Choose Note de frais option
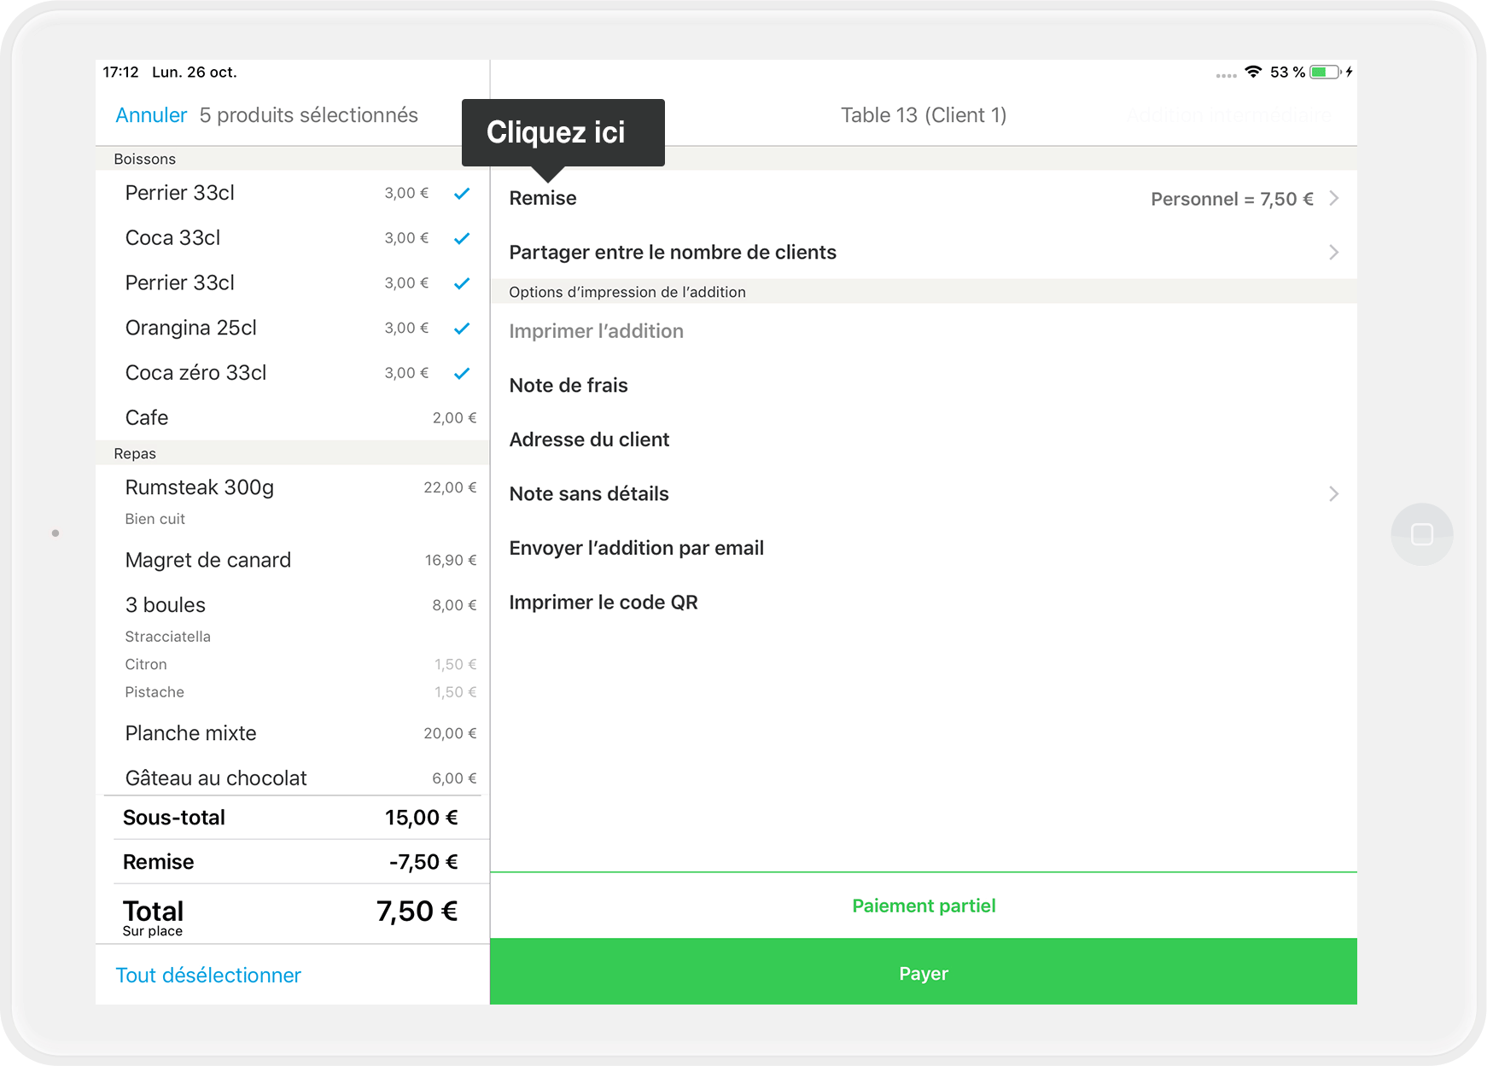Screen dimensions: 1487x1066 coord(924,385)
